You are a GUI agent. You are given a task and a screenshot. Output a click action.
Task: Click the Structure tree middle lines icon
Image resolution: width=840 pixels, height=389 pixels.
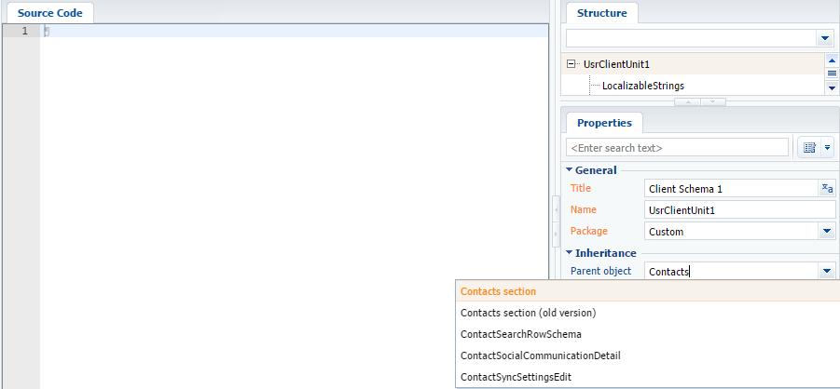tap(832, 74)
